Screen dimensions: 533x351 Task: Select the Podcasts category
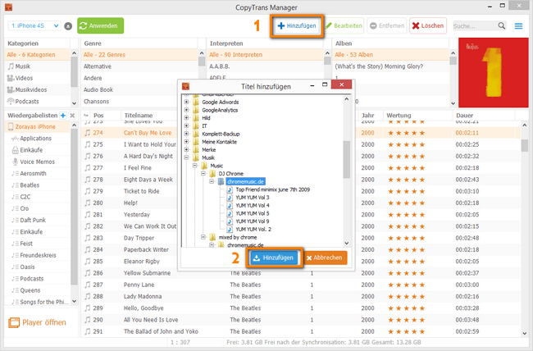click(x=38, y=102)
